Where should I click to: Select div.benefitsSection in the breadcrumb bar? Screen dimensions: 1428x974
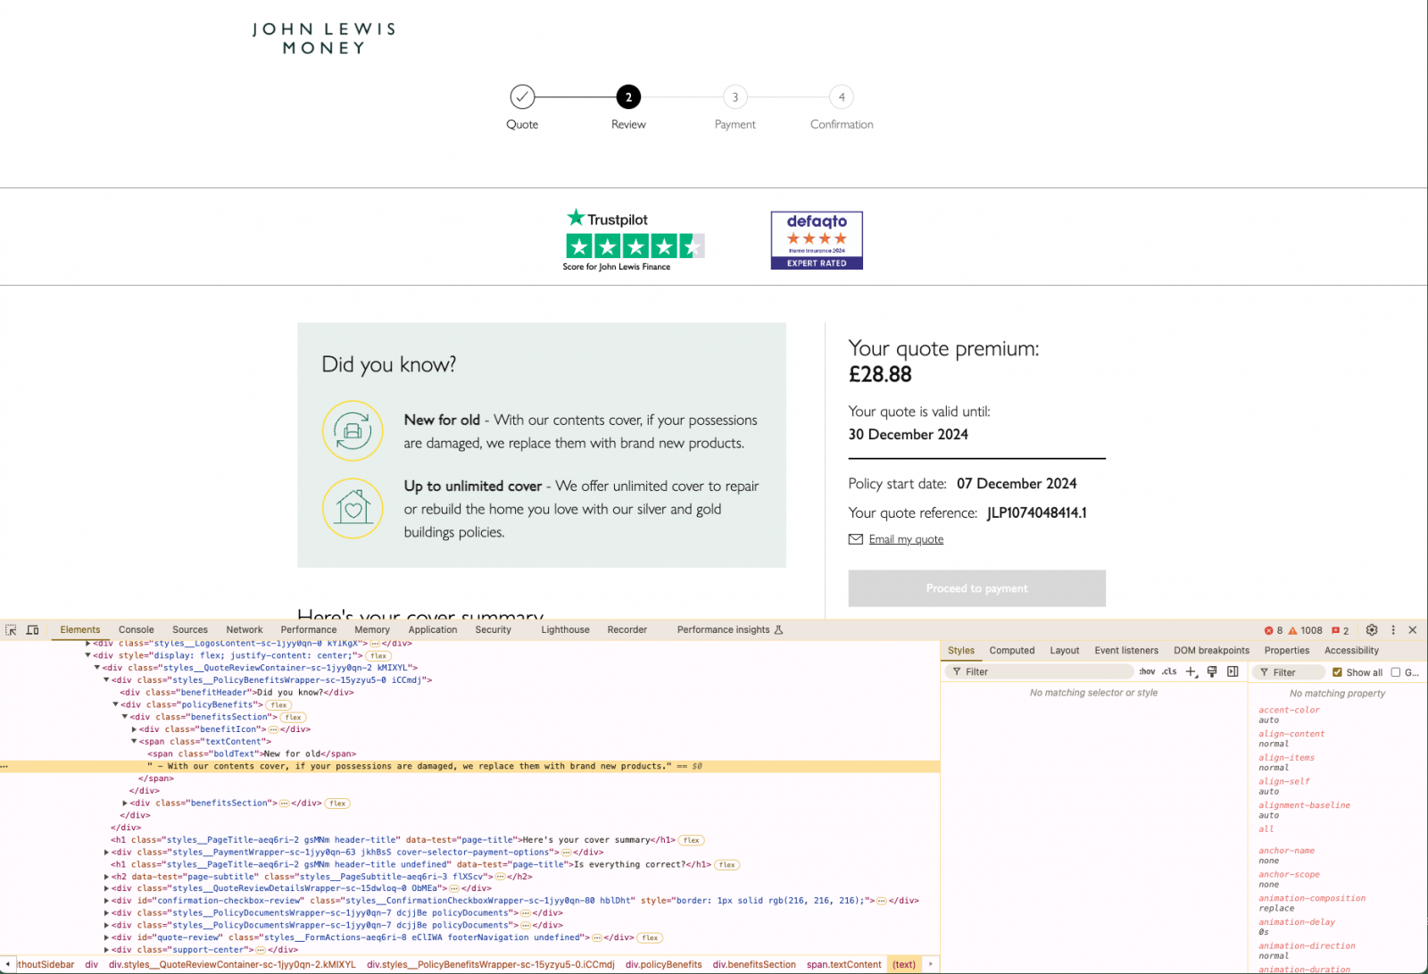coord(754,964)
